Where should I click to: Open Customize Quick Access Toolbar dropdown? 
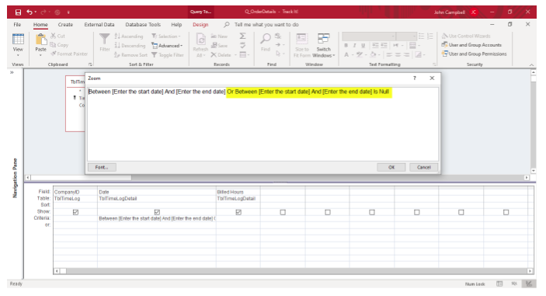point(68,12)
